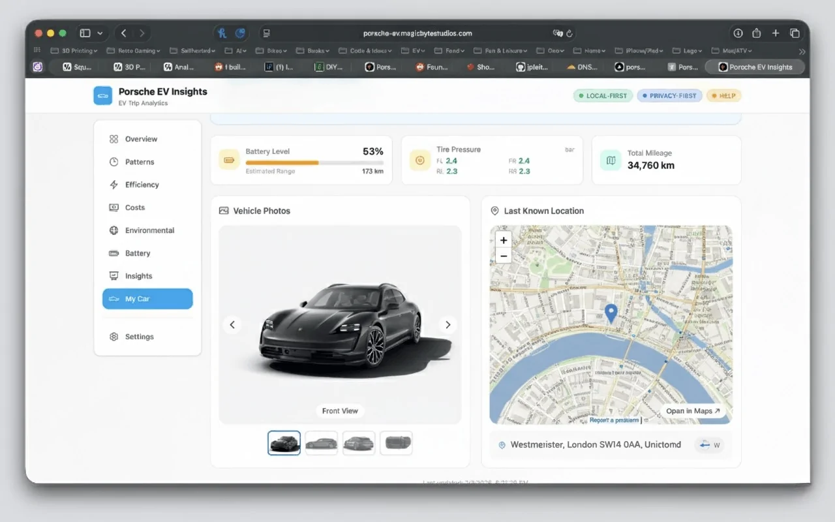Click the translate icon in address bar

click(x=558, y=33)
